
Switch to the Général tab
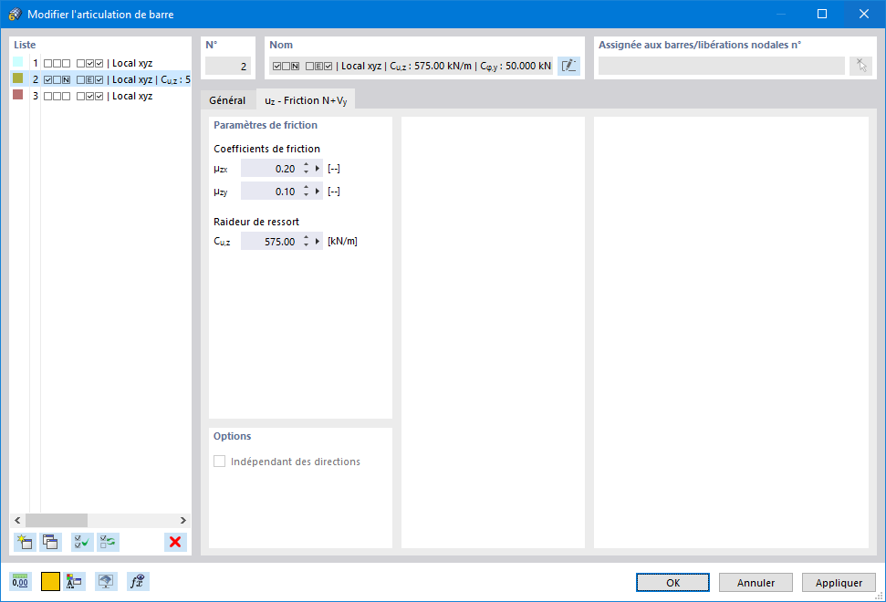pyautogui.click(x=227, y=100)
